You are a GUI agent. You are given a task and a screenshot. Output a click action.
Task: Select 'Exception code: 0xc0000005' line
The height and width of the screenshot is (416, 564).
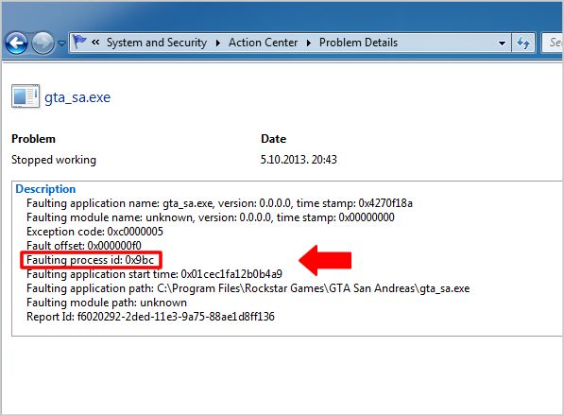(x=94, y=232)
